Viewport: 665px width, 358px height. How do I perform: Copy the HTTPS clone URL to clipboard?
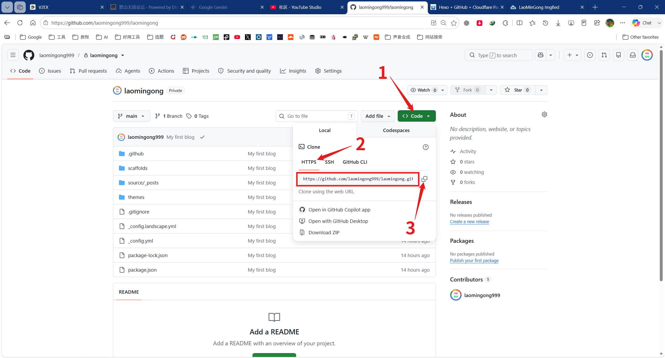[424, 179]
